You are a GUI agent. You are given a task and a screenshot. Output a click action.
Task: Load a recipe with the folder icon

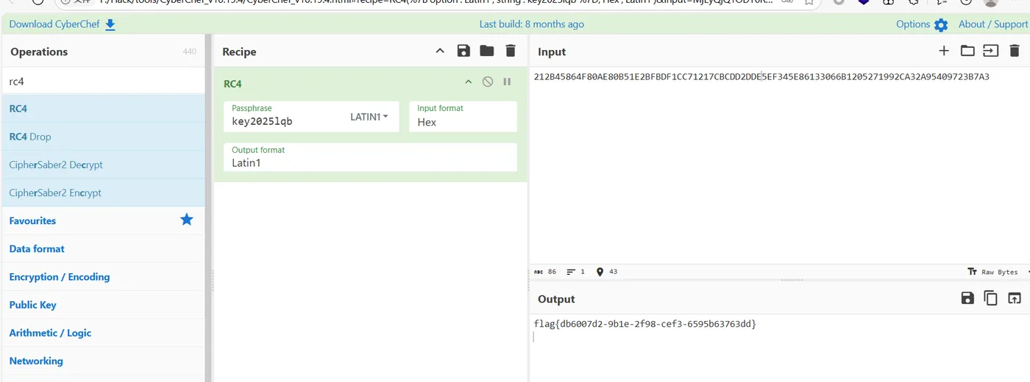point(487,51)
